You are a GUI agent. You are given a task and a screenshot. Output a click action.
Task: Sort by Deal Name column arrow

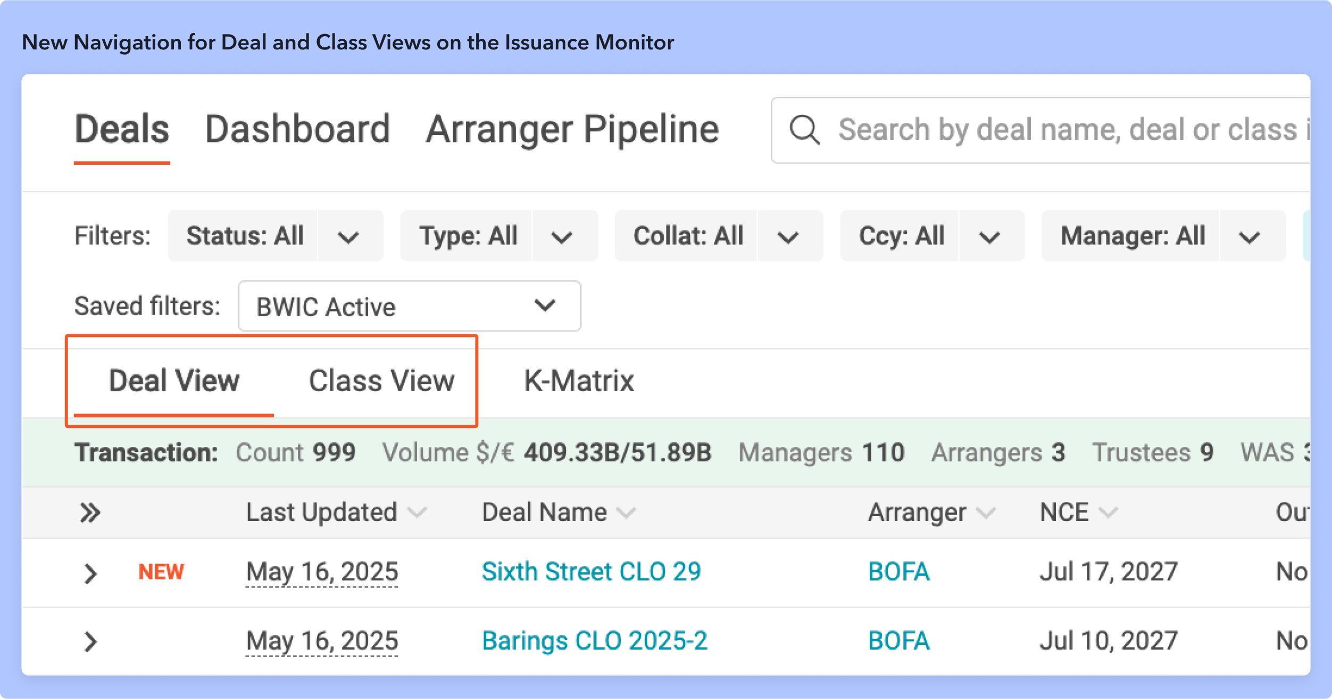[x=627, y=512]
